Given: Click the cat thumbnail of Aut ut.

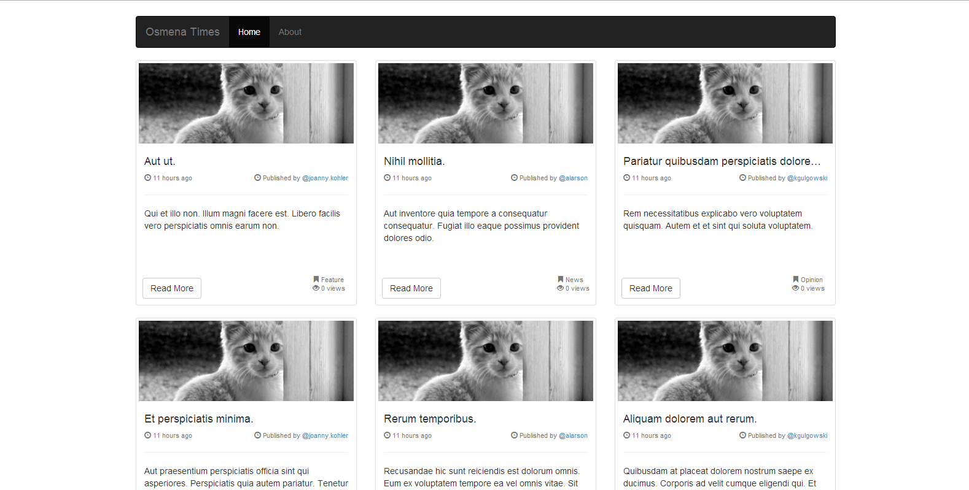Looking at the screenshot, I should [246, 103].
